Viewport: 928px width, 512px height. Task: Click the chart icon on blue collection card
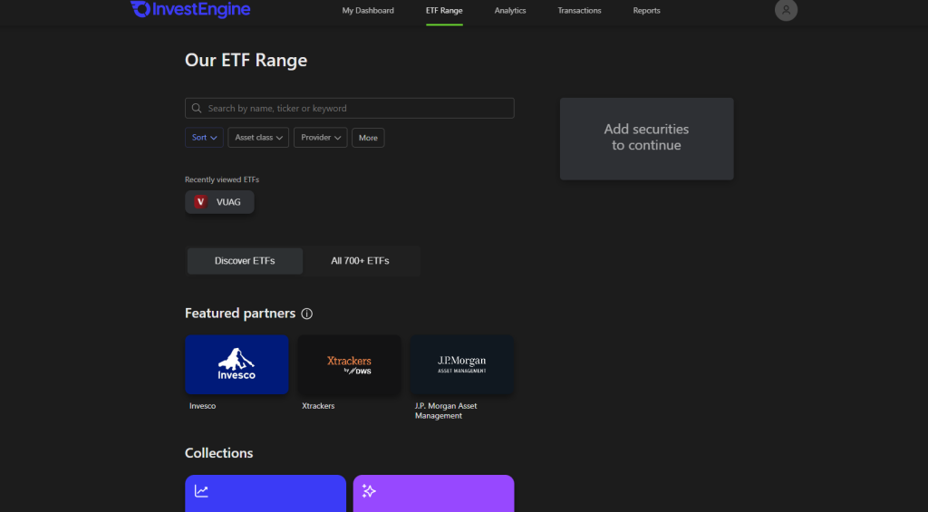tap(201, 491)
